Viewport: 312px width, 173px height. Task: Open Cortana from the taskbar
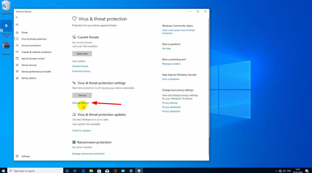[67, 171]
